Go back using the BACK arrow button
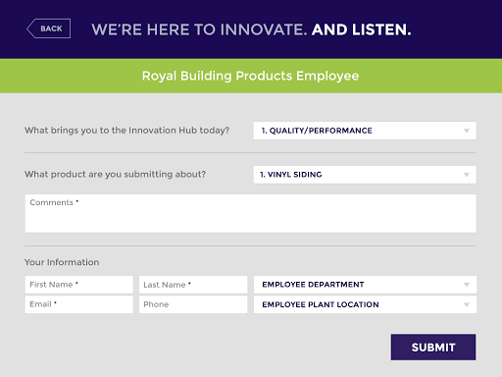Image resolution: width=502 pixels, height=377 pixels. coord(48,28)
